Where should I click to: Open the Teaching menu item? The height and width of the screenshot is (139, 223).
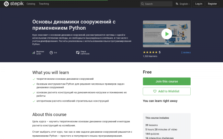(x=44, y=4)
